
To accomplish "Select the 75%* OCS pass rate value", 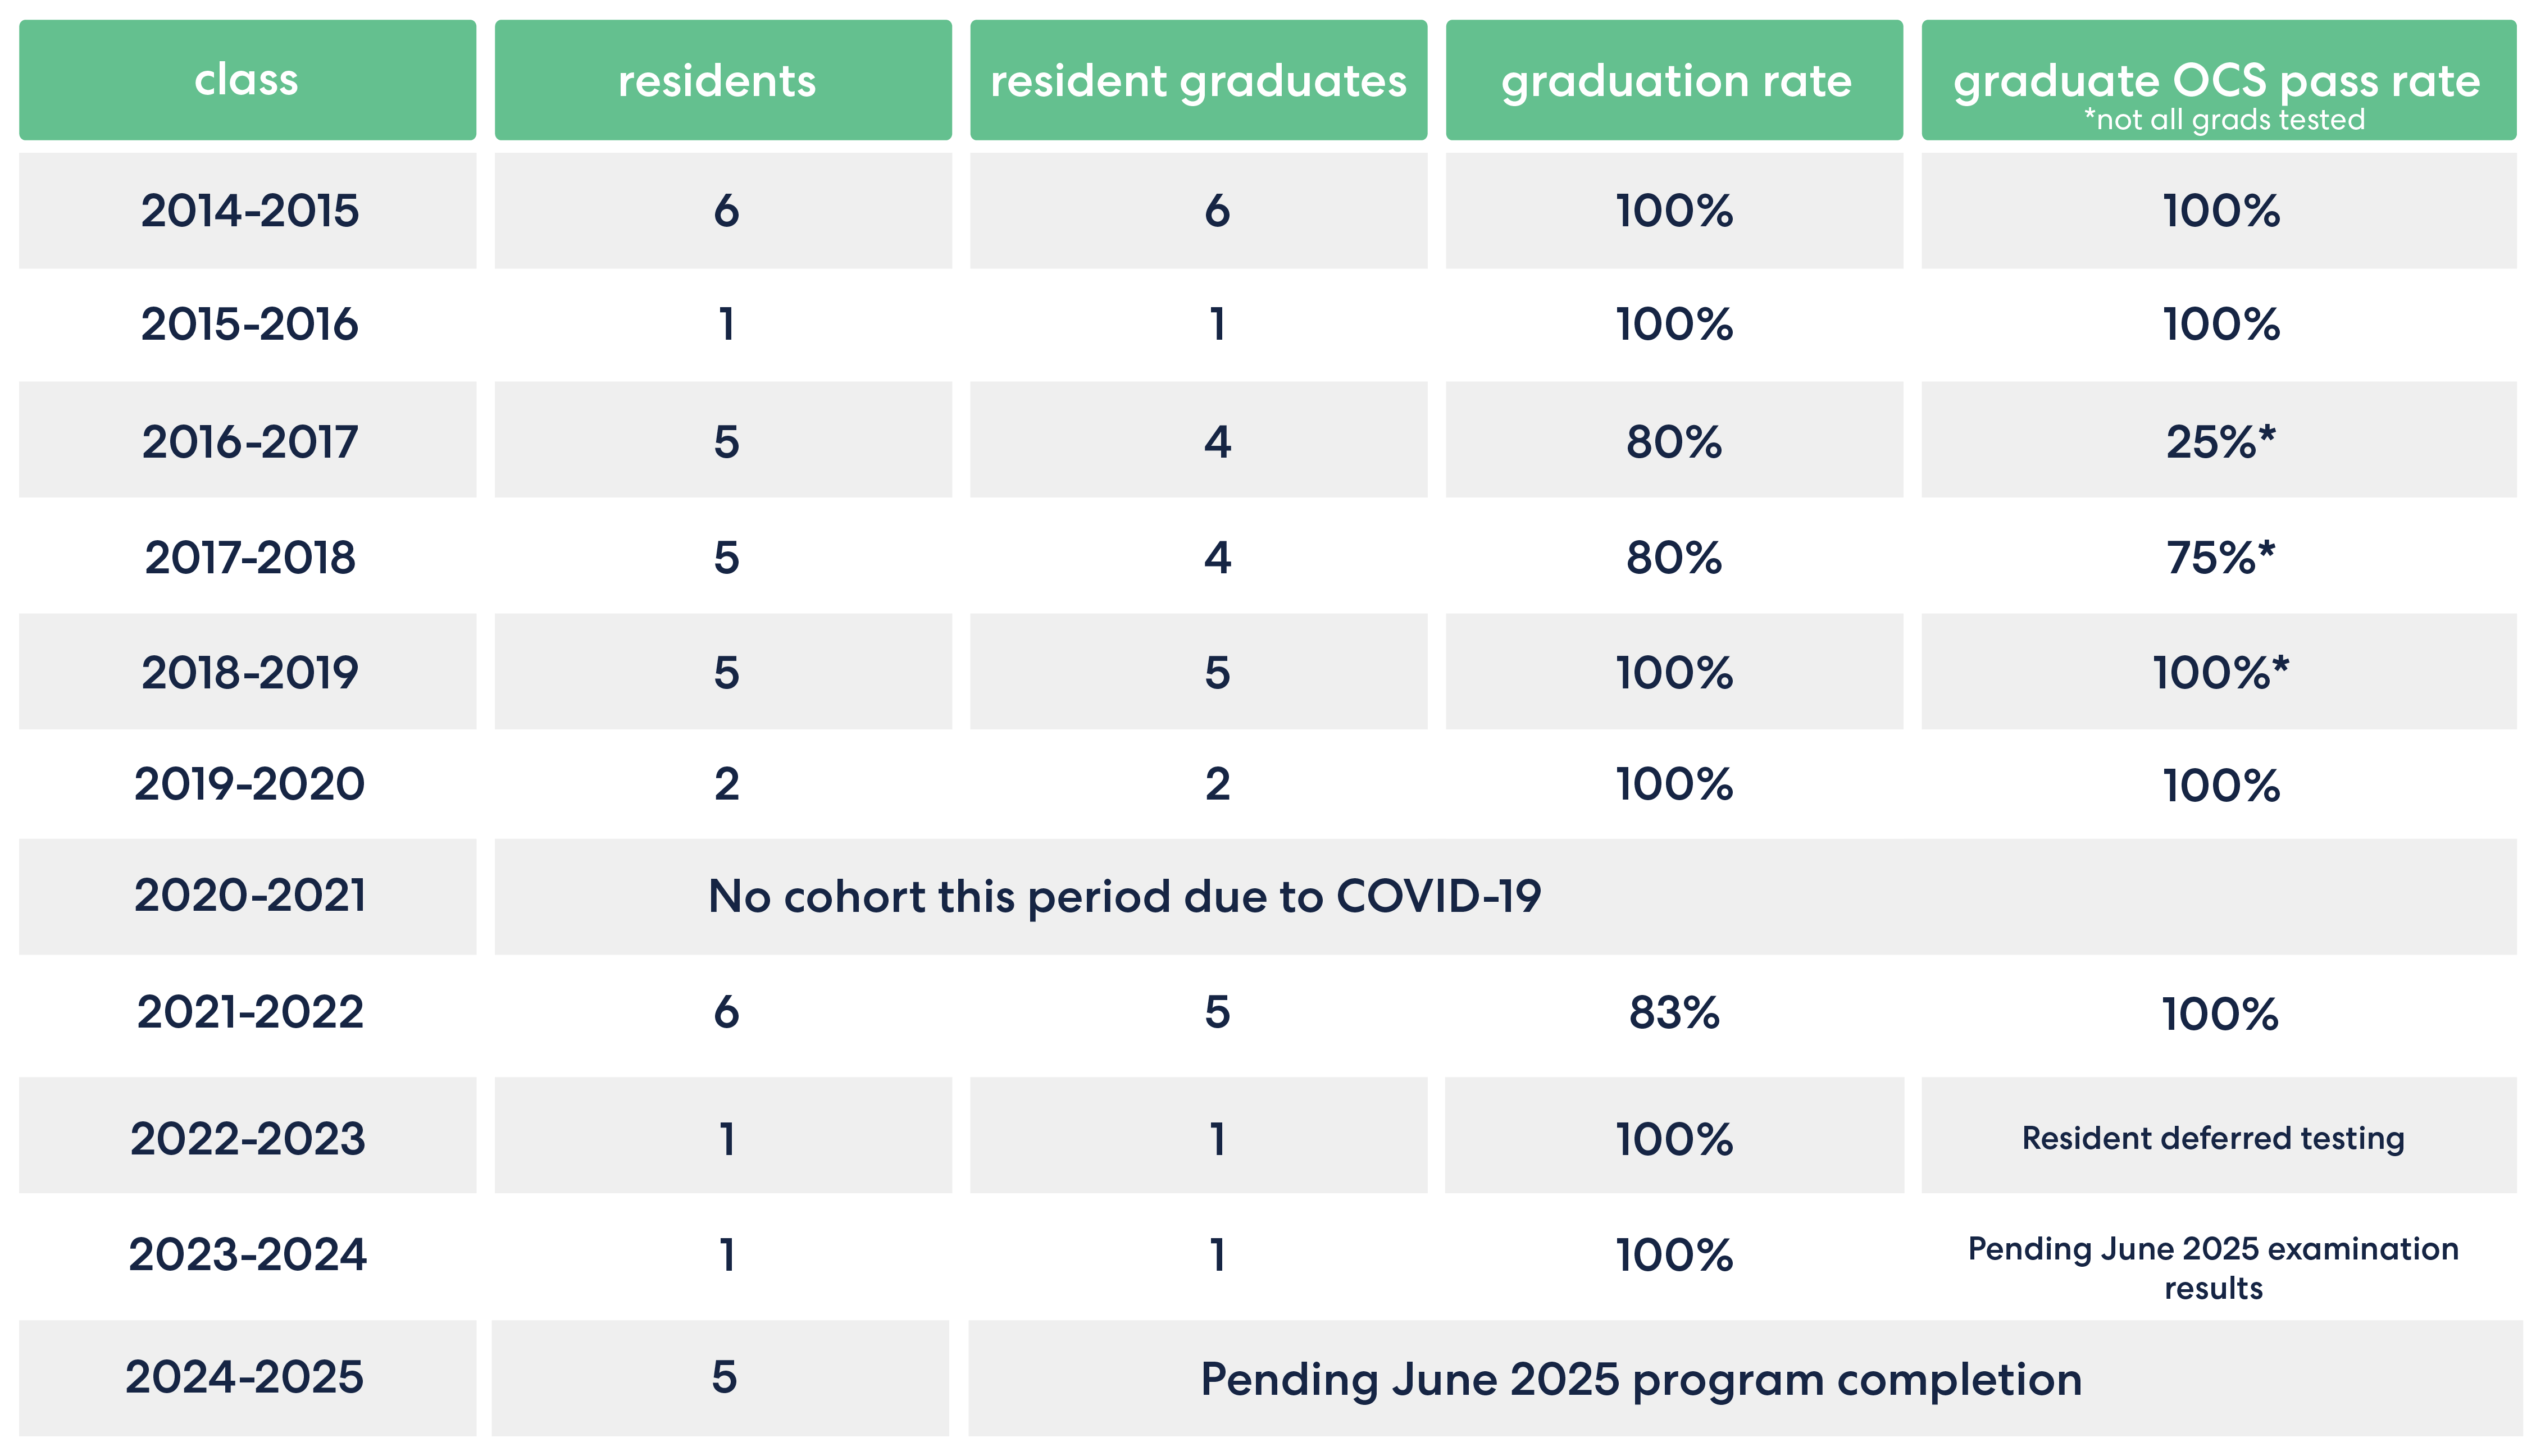I will click(x=2219, y=557).
